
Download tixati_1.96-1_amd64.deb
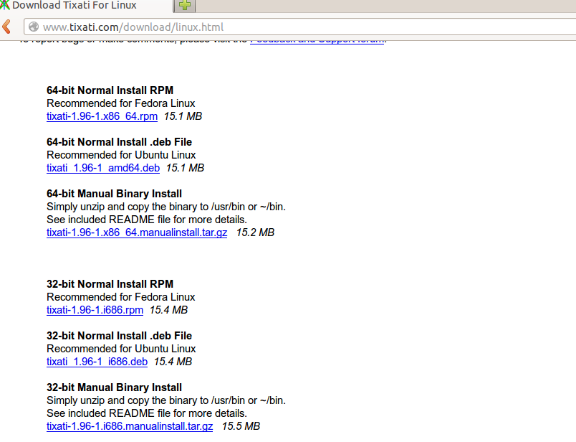click(x=103, y=168)
